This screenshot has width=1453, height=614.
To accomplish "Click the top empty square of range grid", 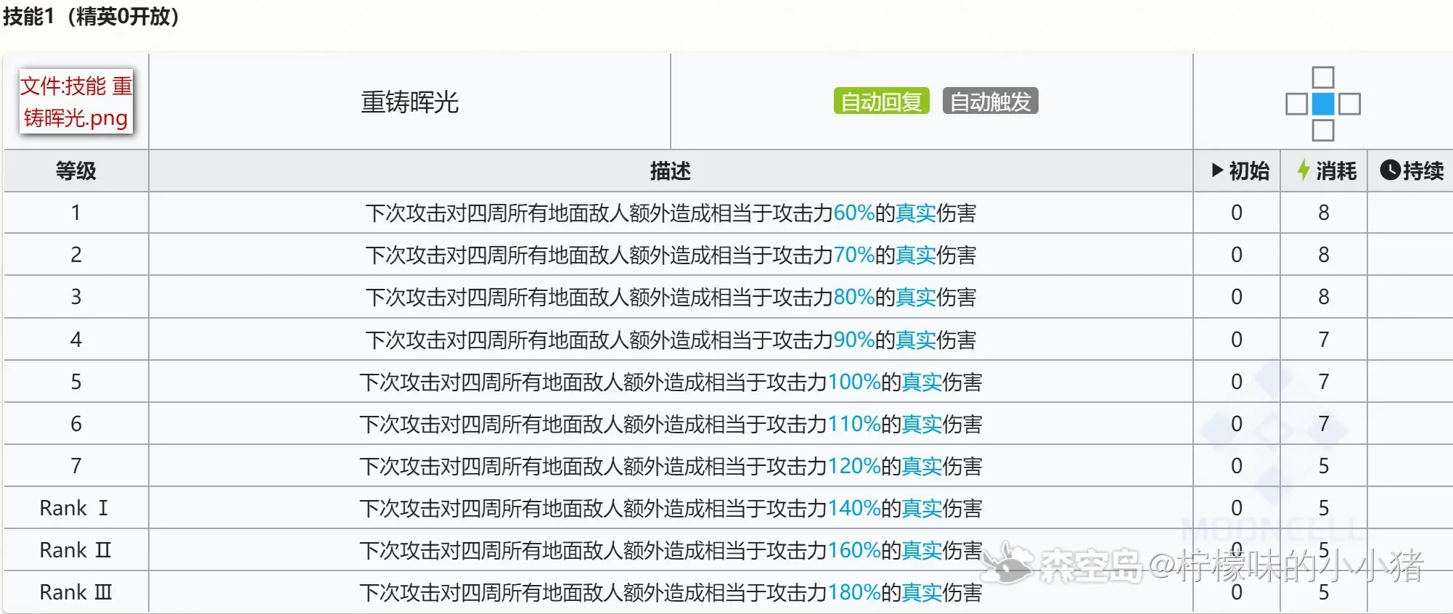I will click(x=1323, y=78).
